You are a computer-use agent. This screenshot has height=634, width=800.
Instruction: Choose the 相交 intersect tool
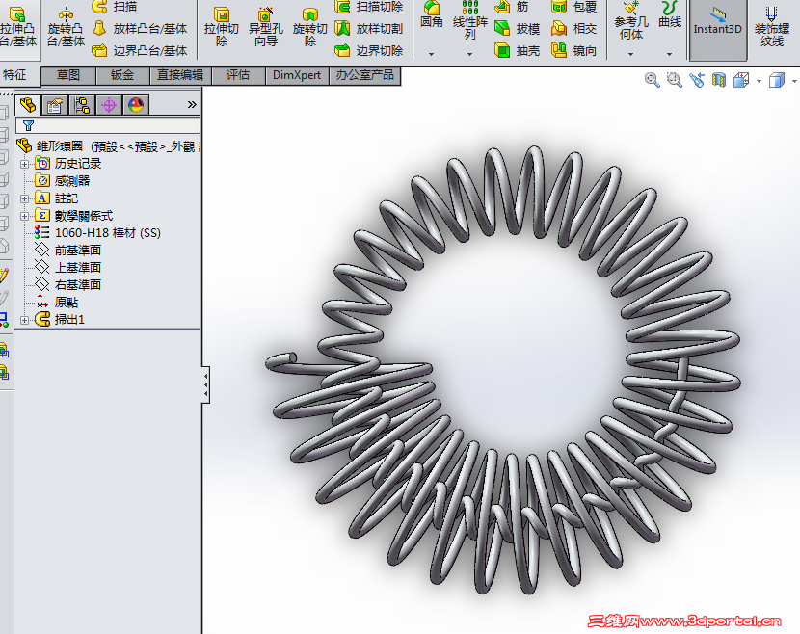(x=574, y=29)
